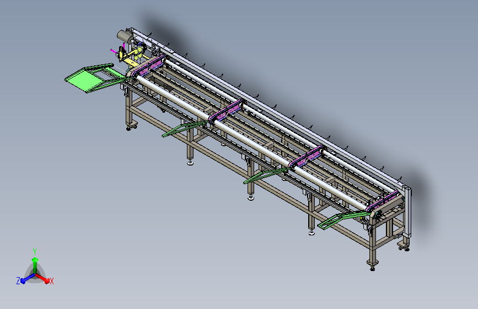Select the yellow bracket assembly beside the motor

pos(132,58)
